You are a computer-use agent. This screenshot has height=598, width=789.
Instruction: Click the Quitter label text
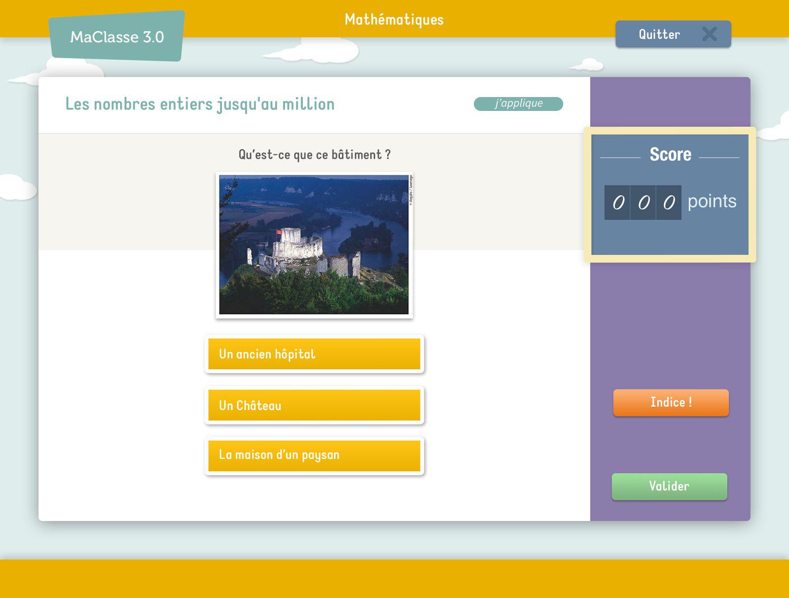click(x=659, y=34)
